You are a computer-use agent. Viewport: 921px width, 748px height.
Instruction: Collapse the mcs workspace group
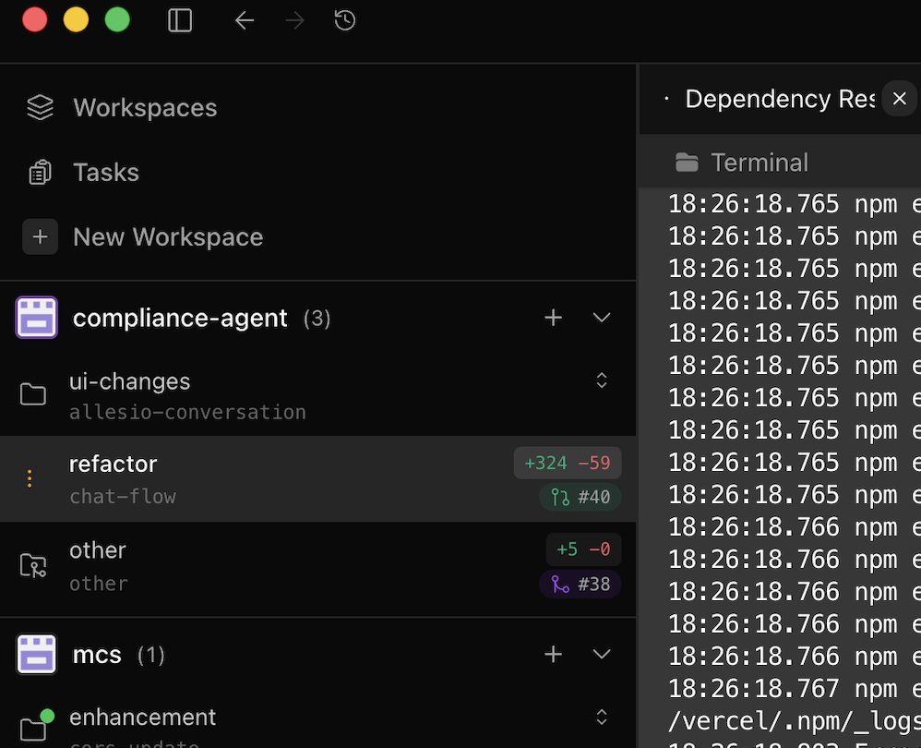[602, 654]
